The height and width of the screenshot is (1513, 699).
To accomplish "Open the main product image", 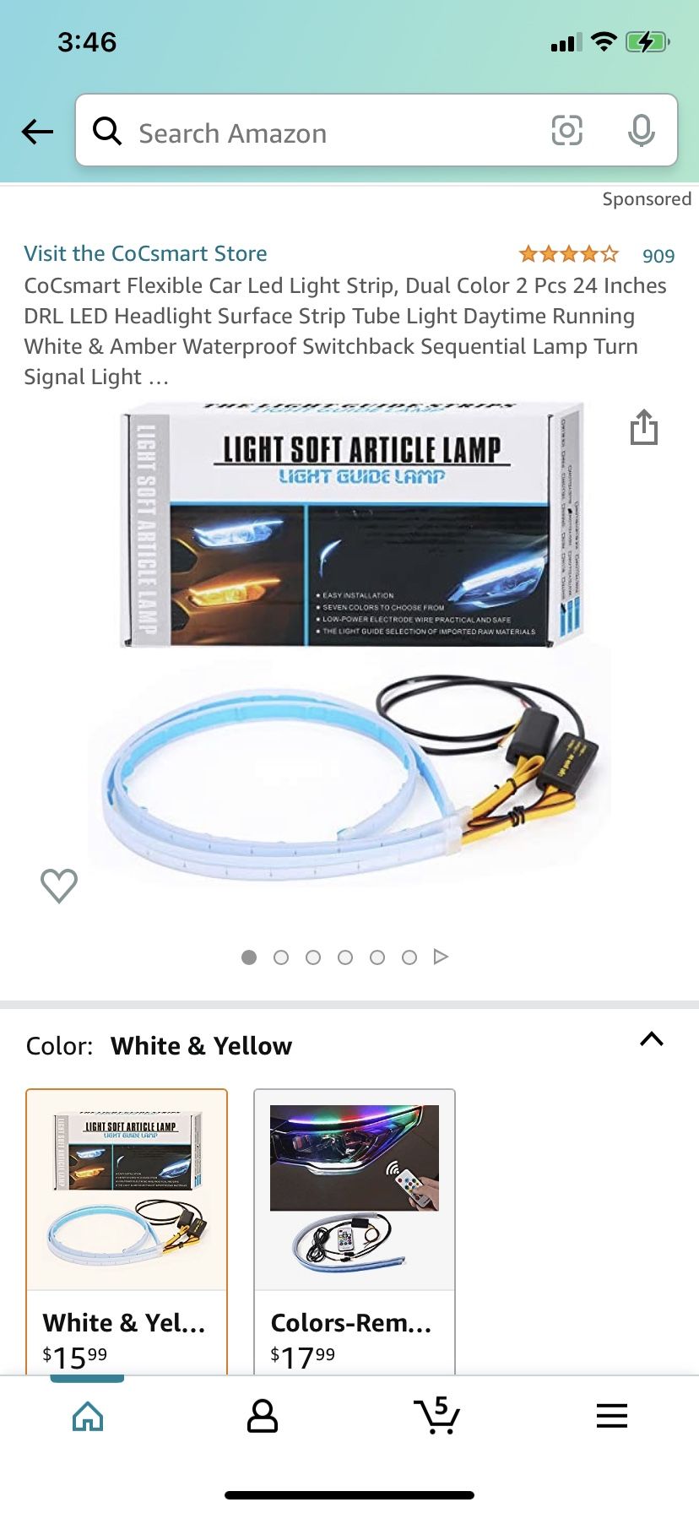I will coord(349,642).
